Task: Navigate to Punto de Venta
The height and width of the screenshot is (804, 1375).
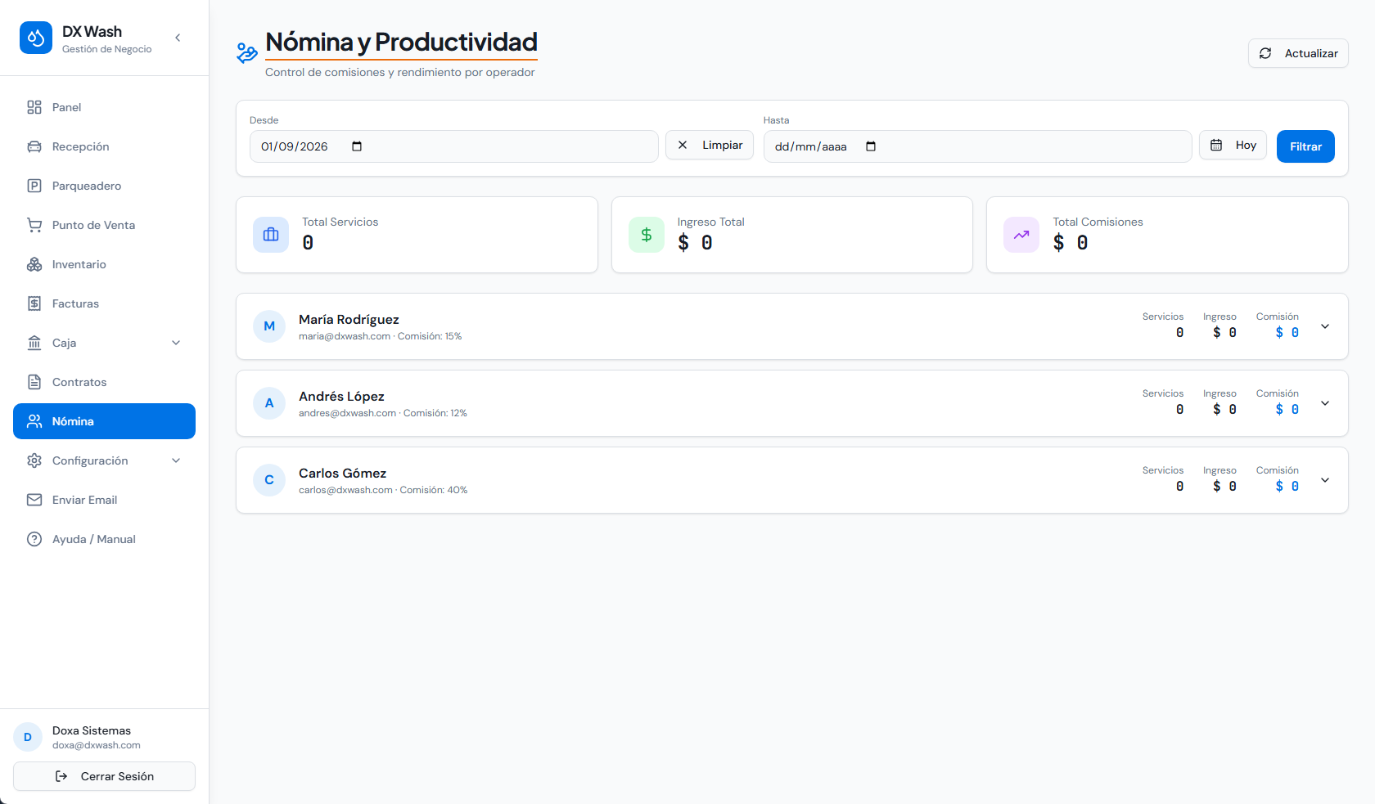Action: (104, 225)
